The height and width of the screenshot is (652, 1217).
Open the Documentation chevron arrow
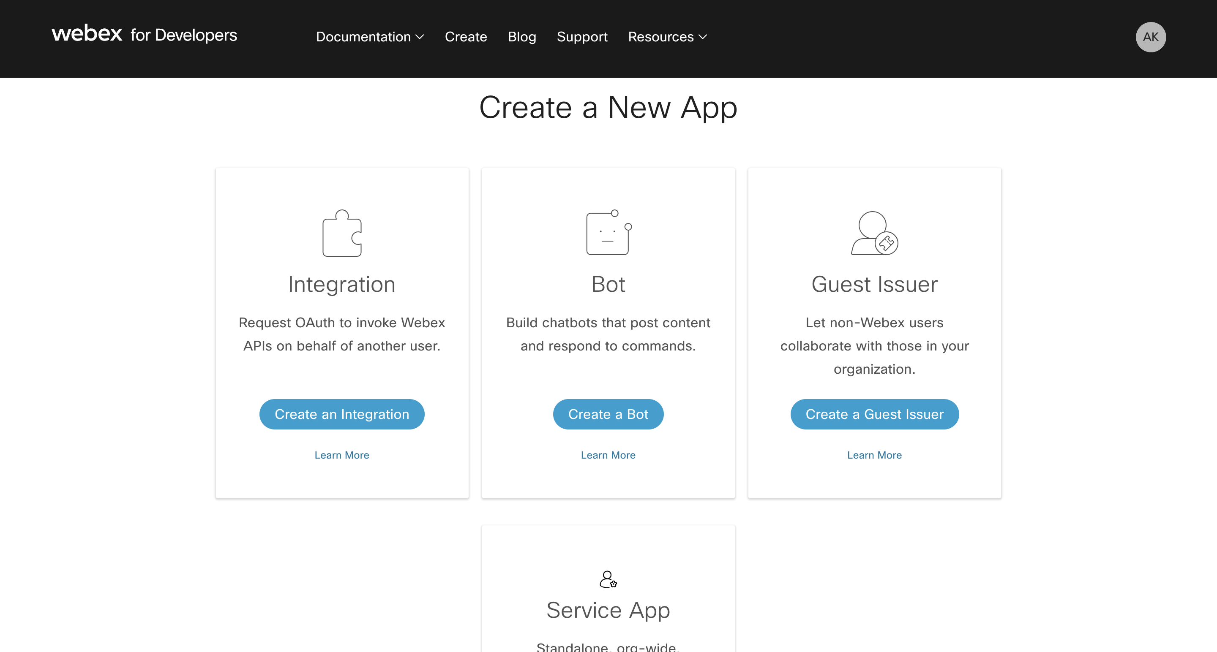[x=420, y=37]
